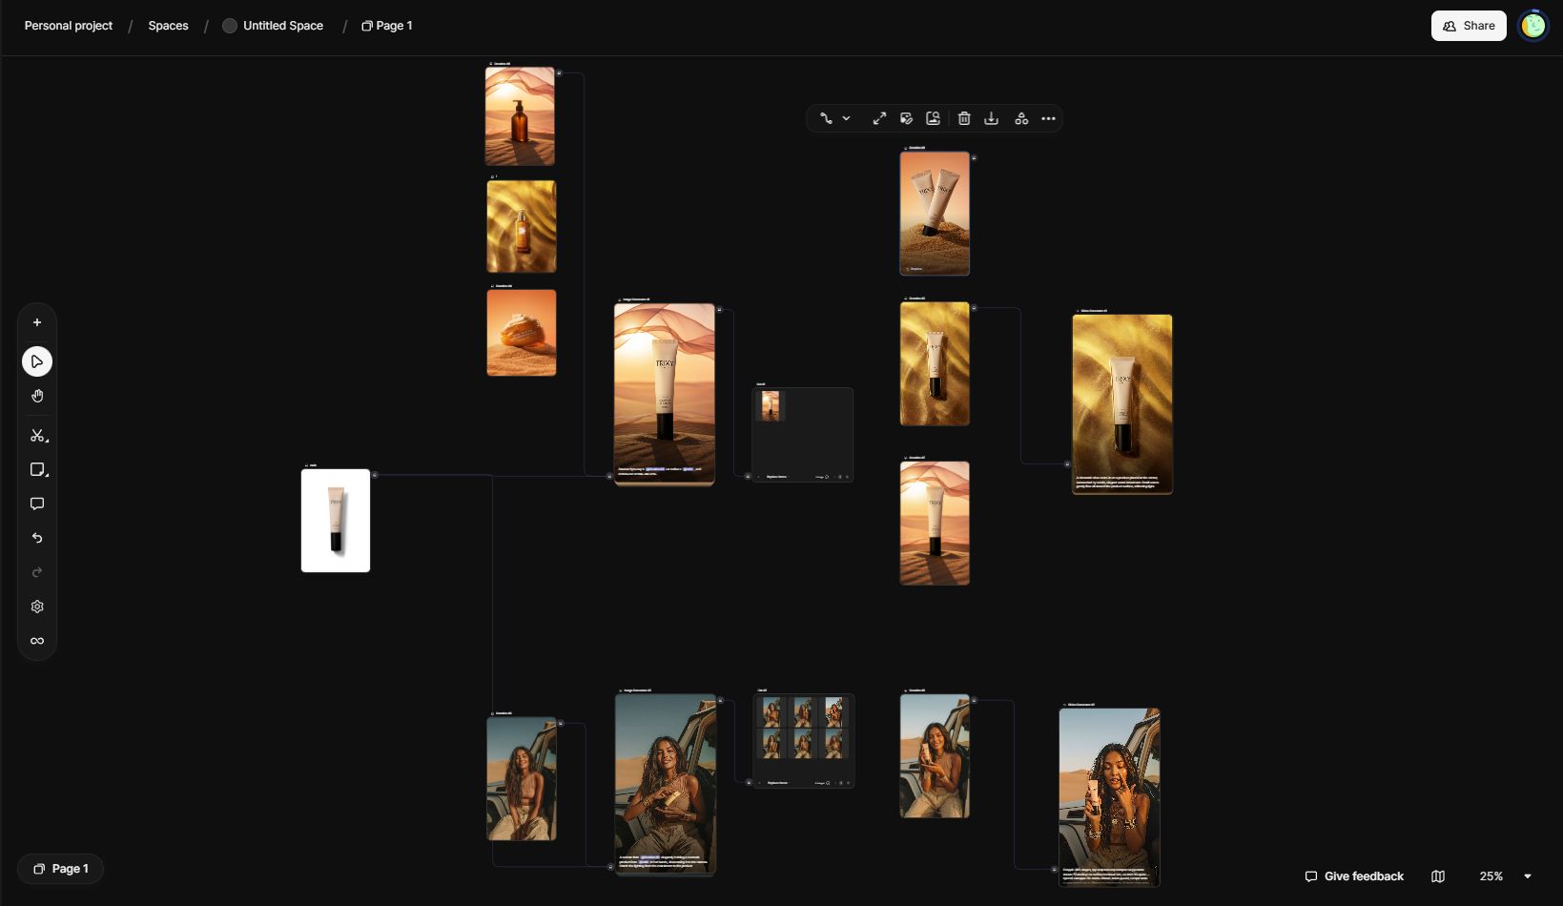Toggle the minimap view

click(x=1438, y=876)
